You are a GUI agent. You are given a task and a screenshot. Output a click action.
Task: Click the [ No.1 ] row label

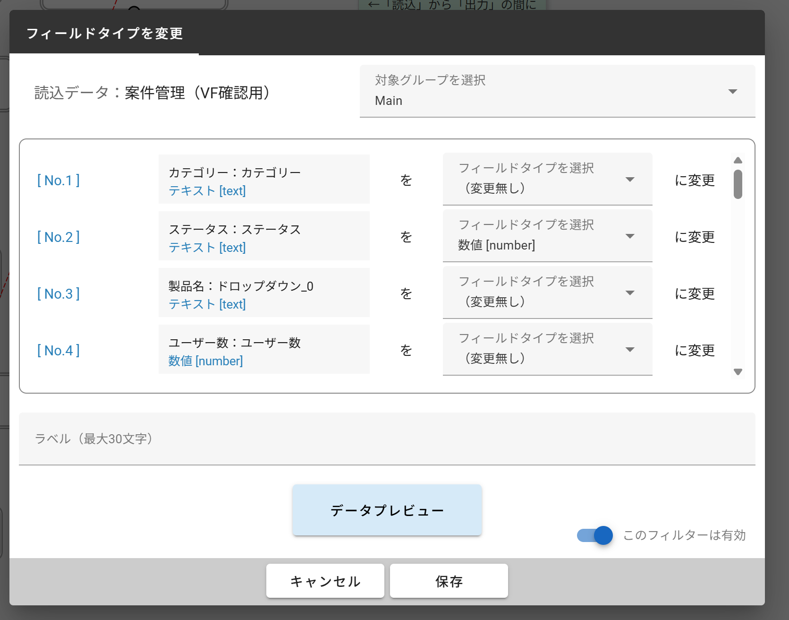[x=59, y=180]
